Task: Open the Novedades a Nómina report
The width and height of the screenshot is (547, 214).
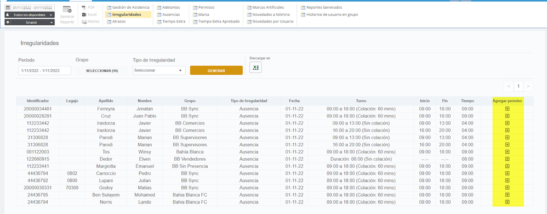Action: point(268,14)
